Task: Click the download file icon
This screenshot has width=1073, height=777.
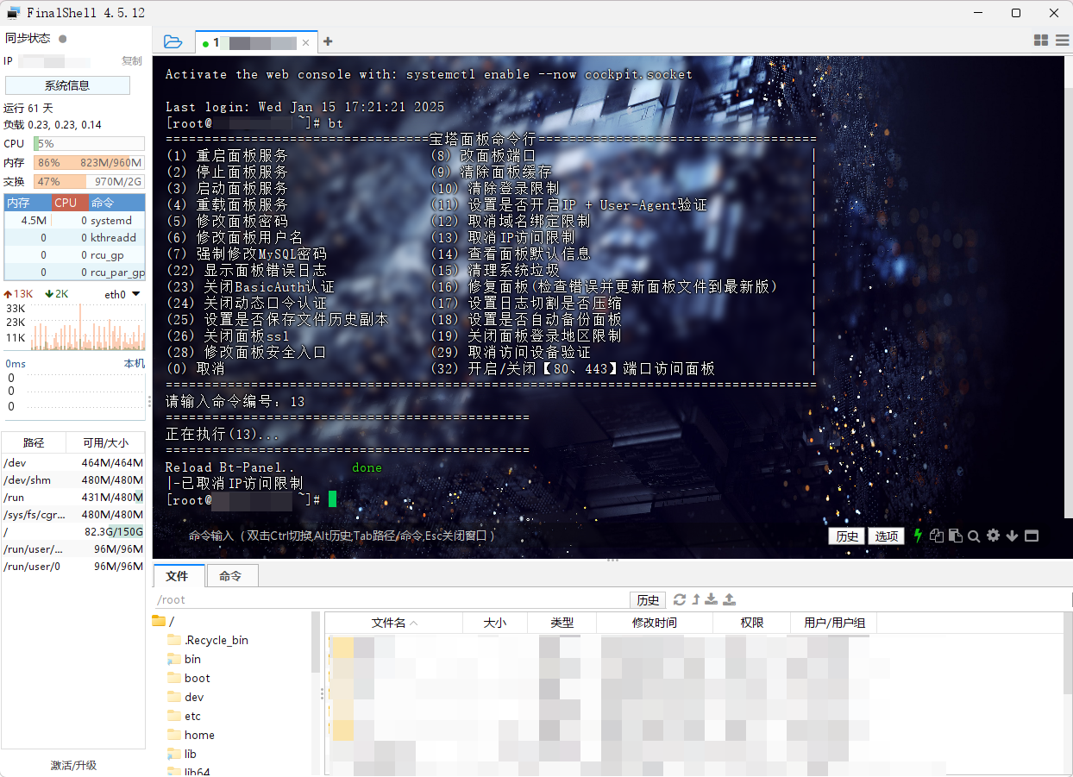Action: [712, 599]
